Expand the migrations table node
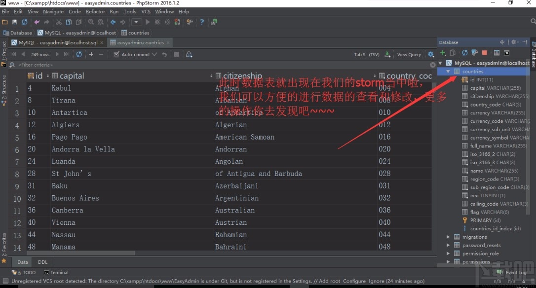 pos(448,237)
